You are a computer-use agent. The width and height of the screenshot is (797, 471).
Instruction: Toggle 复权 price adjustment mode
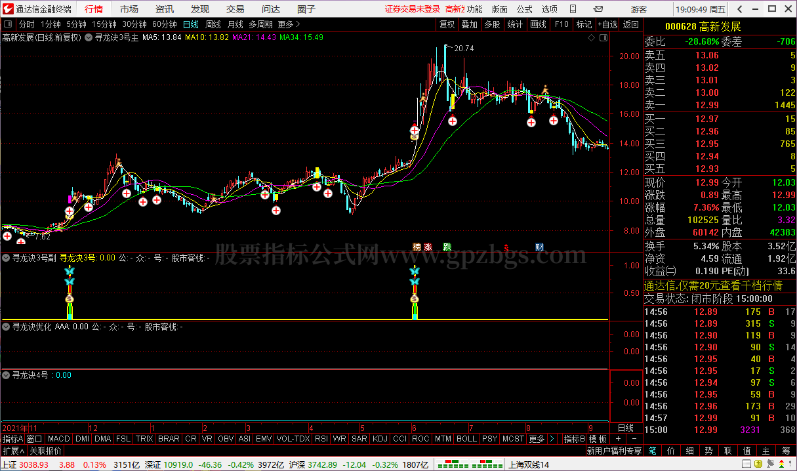point(447,24)
